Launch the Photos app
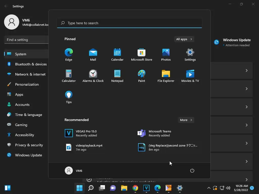Image resolution: width=259 pixels, height=194 pixels. [166, 55]
